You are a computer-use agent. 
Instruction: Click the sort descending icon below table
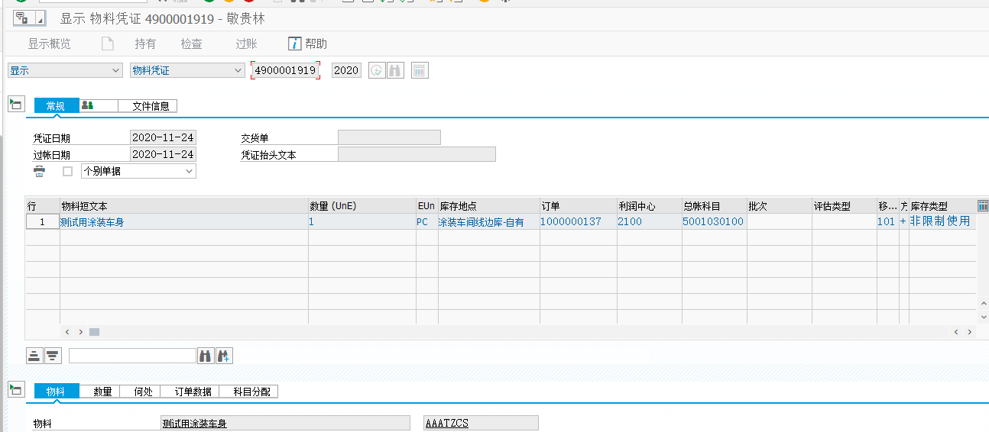pos(53,356)
